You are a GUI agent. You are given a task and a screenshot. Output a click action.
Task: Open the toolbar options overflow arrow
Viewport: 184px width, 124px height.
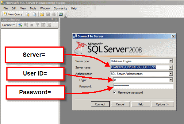66,16
